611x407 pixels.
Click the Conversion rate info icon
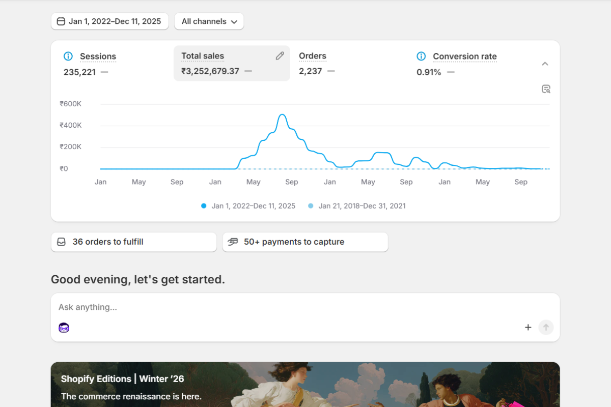pos(421,56)
